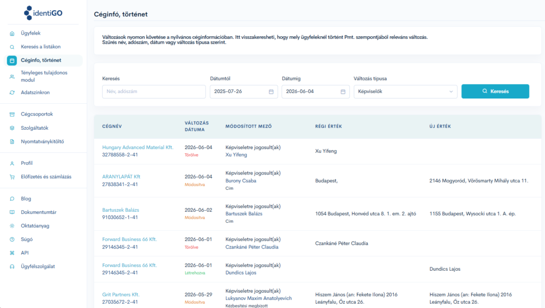
Task: Expand the Változás típusa dropdown
Action: pyautogui.click(x=406, y=91)
